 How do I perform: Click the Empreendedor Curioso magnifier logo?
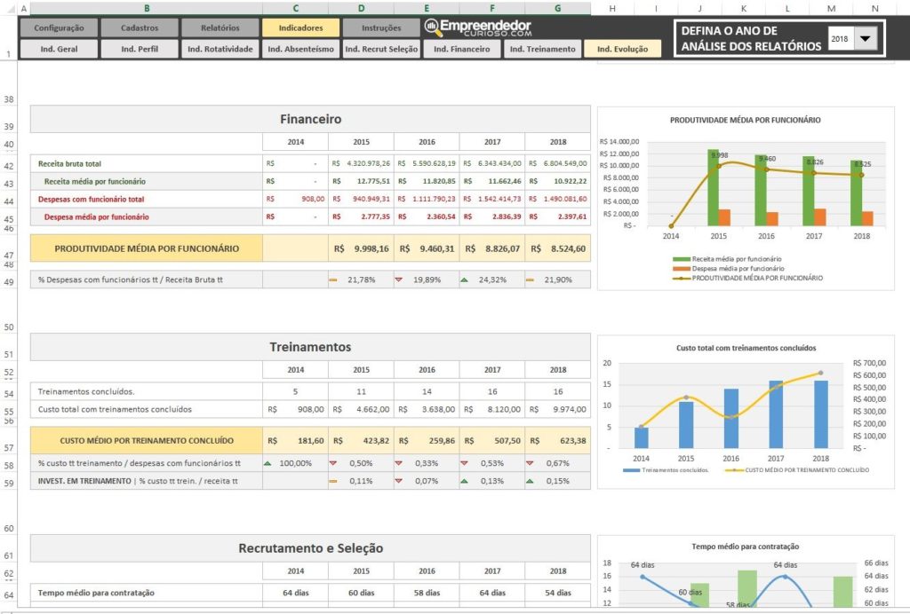(x=434, y=28)
